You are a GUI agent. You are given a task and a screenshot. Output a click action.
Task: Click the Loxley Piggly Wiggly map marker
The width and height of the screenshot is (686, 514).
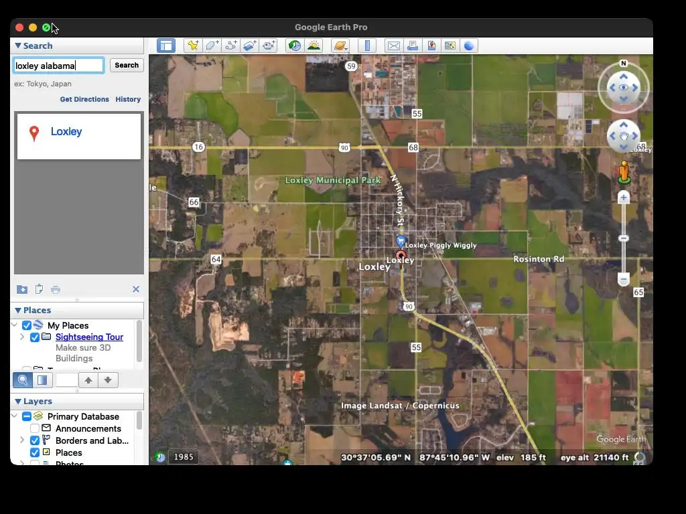pyautogui.click(x=401, y=241)
